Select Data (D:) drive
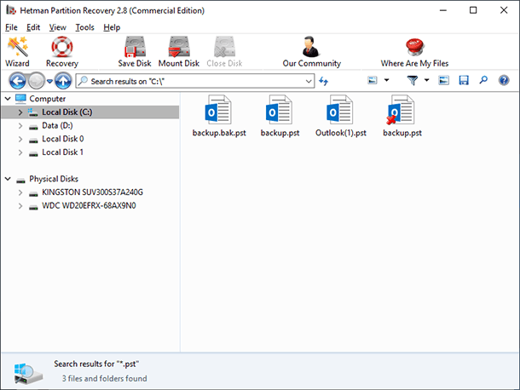Image resolution: width=520 pixels, height=390 pixels. [x=57, y=125]
